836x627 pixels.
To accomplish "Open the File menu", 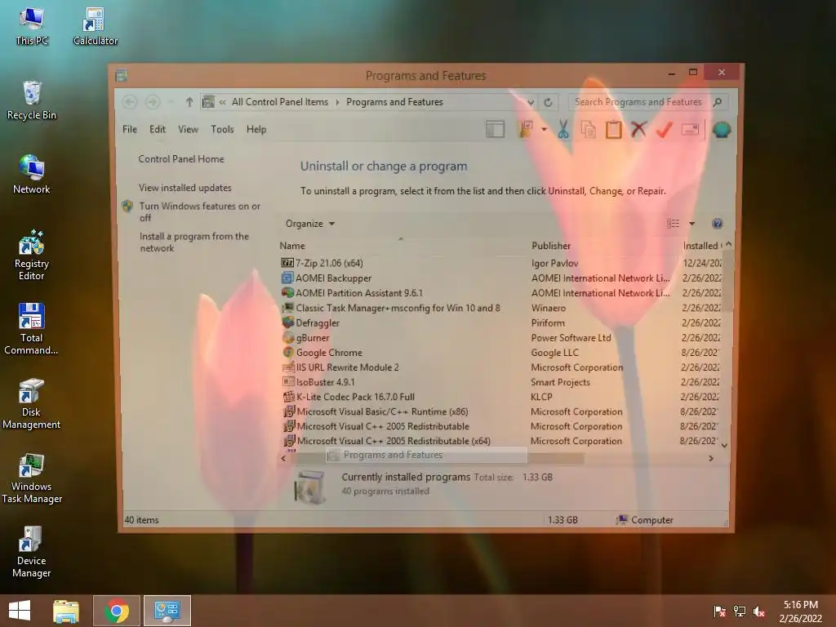I will [130, 129].
